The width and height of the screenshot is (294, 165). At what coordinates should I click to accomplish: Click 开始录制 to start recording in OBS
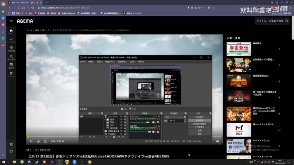click(200, 121)
